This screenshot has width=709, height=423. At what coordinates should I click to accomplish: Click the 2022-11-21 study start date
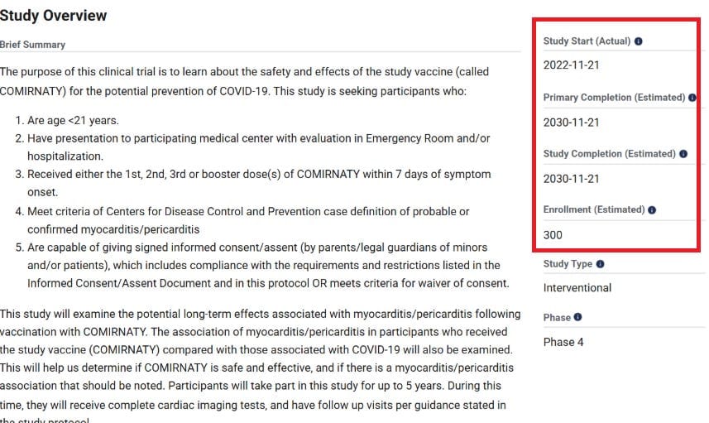click(x=571, y=65)
